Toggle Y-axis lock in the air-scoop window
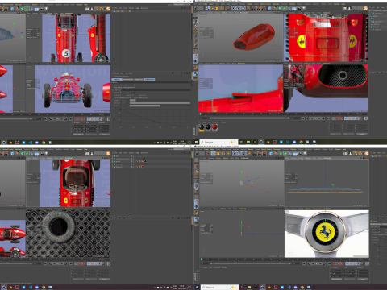 [239, 8]
